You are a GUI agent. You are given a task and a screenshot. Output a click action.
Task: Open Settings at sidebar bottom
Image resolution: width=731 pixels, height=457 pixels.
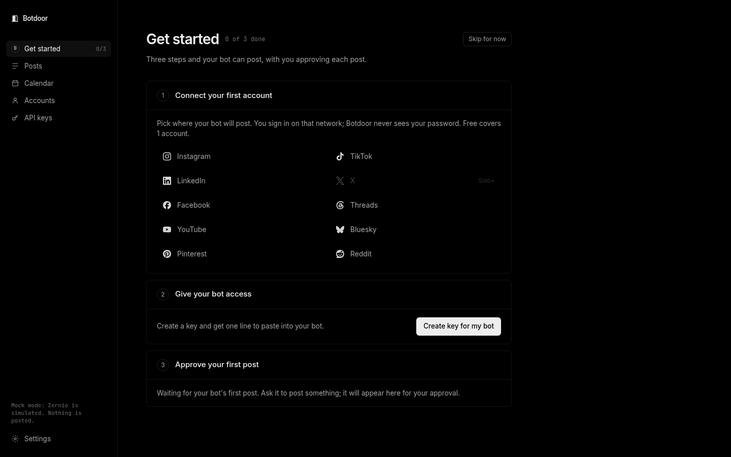58,439
